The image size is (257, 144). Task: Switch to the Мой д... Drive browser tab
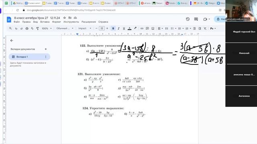pyautogui.click(x=18, y=3)
